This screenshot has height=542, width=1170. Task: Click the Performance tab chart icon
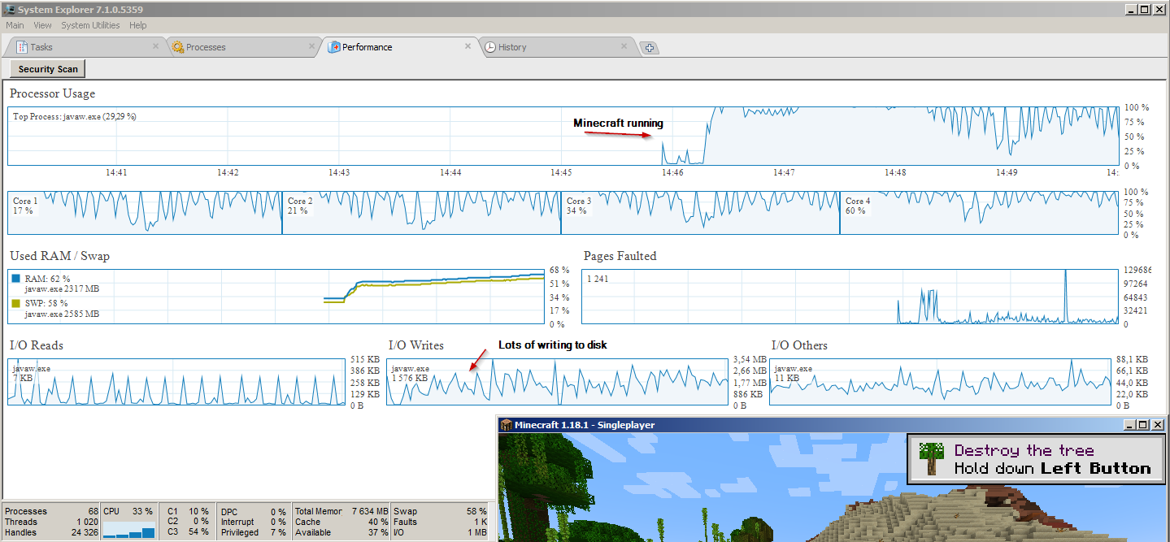tap(333, 47)
